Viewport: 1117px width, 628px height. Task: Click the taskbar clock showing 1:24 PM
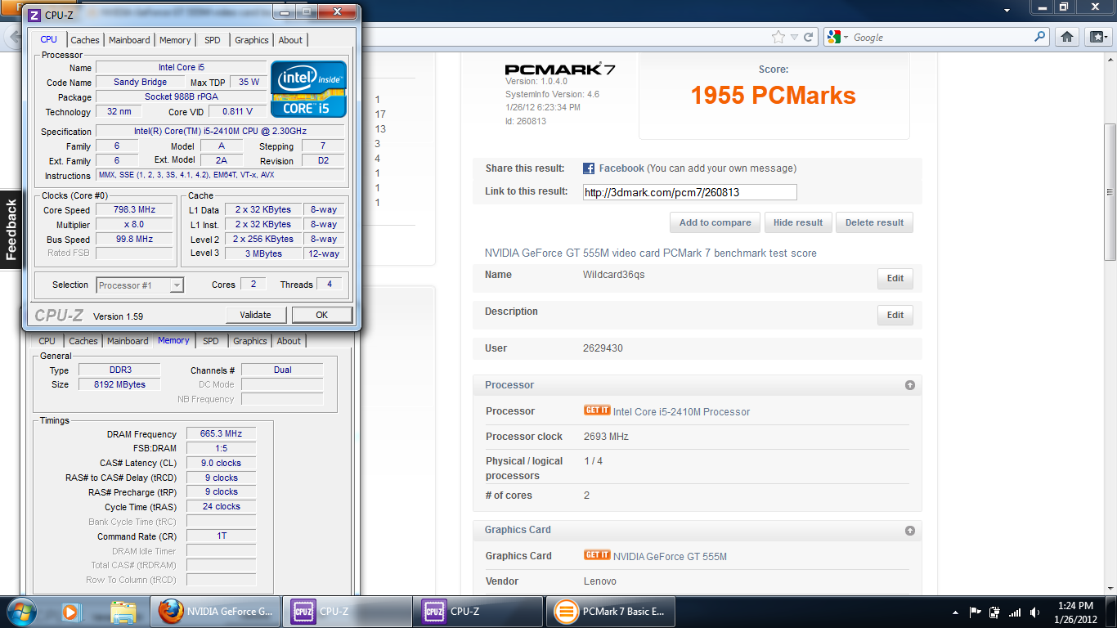(x=1074, y=612)
